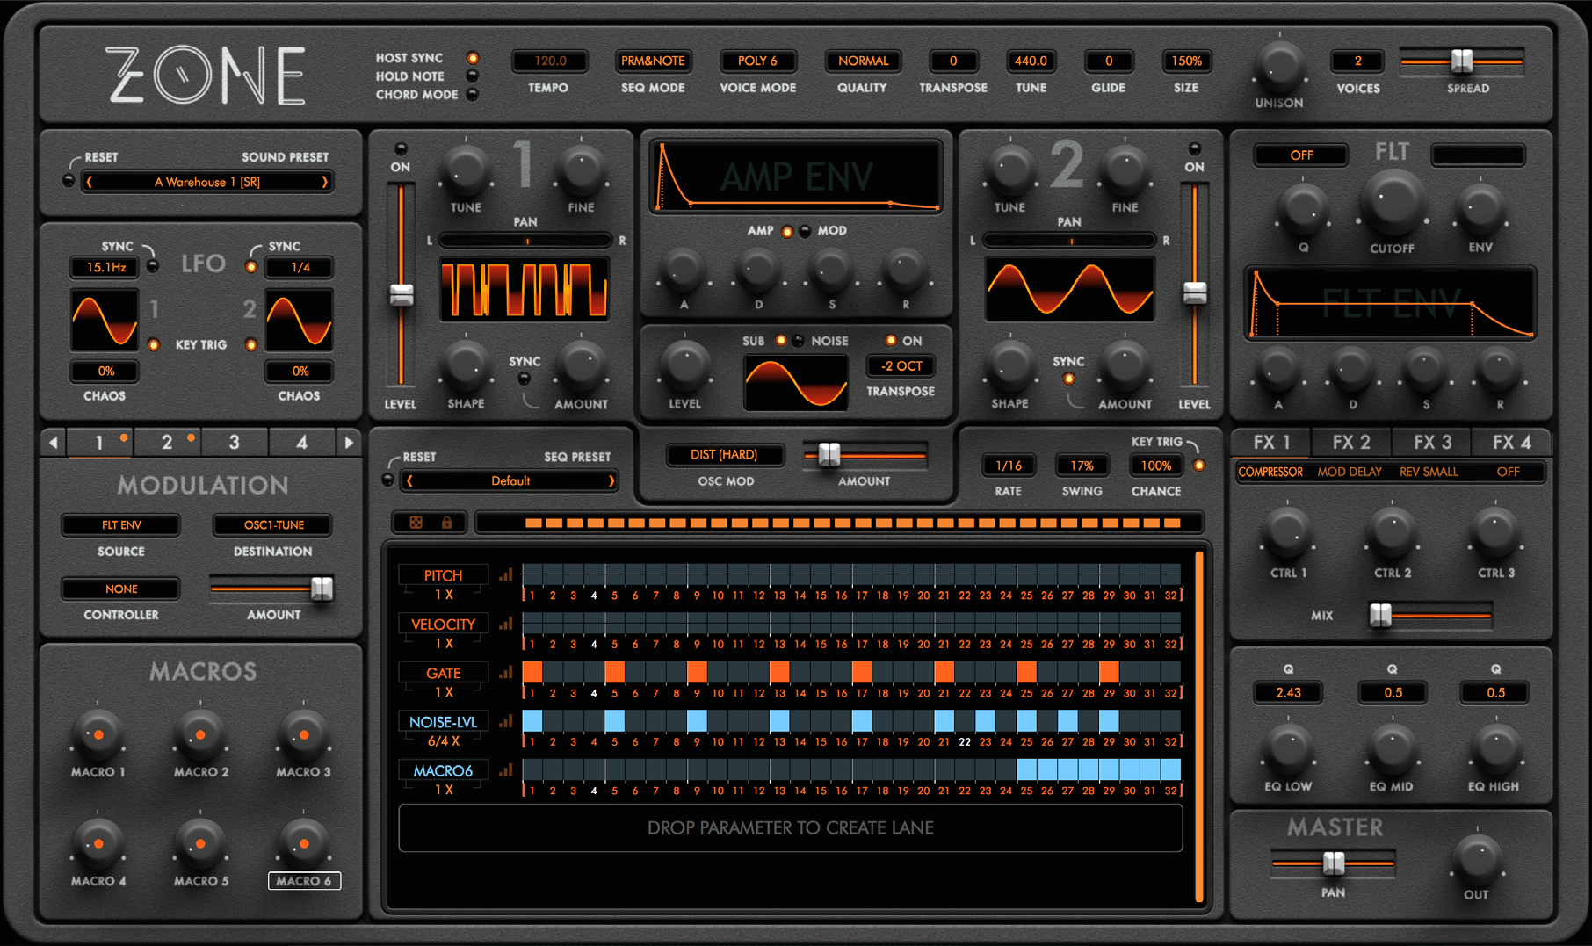Switch to the FX 2 tab
Viewport: 1592px width, 946px height.
point(1350,443)
